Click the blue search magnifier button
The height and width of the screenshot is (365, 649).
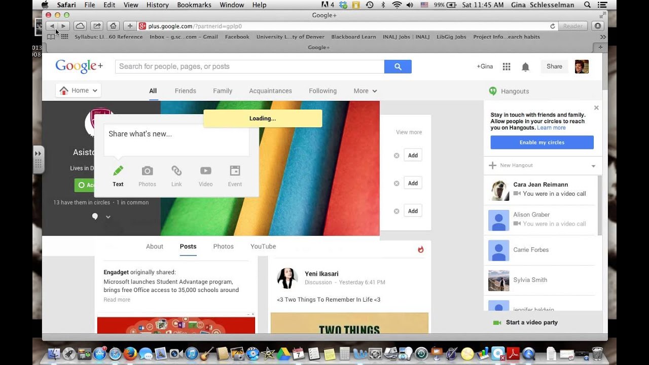[398, 66]
